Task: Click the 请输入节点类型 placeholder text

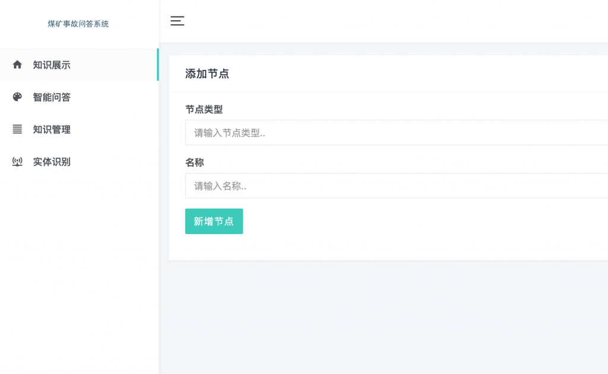Action: (x=229, y=132)
